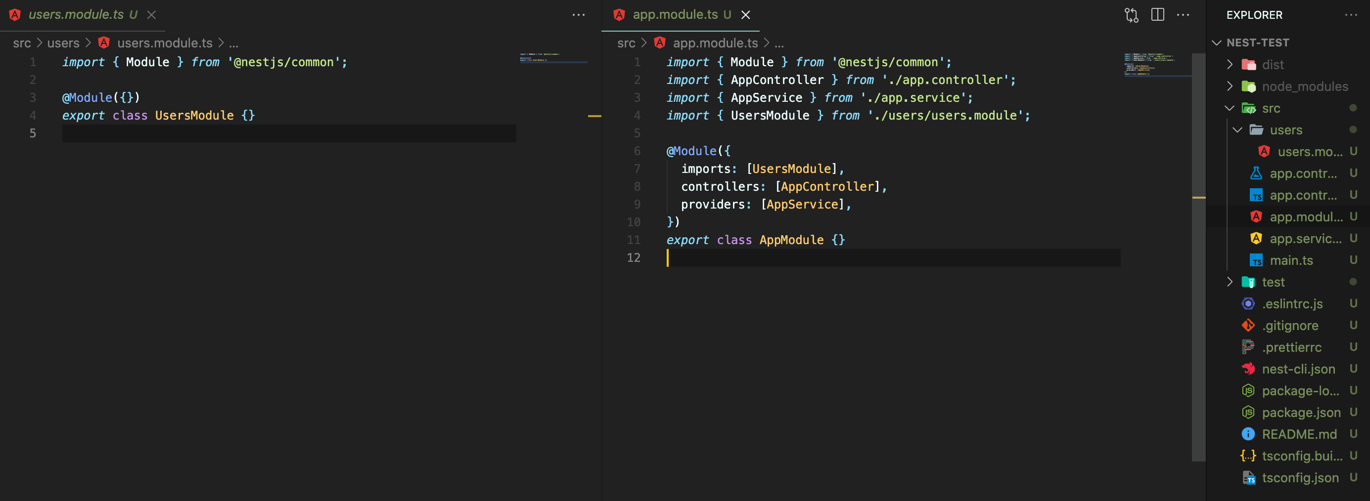Click 'AppController' in the controllers array
Viewport: 1370px width, 501px height.
827,186
